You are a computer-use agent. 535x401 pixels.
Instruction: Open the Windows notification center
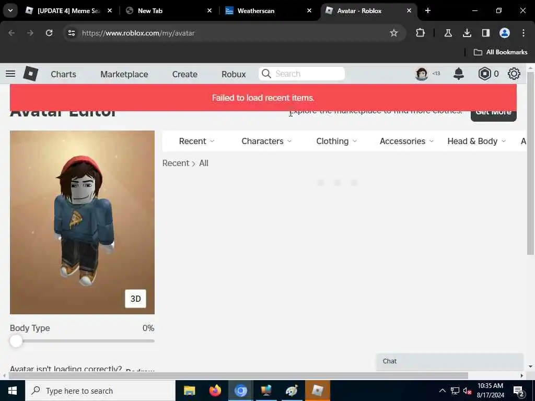(x=518, y=391)
